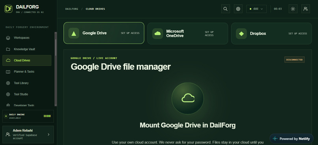Click the DAILFORG breadcrumb link

[x=71, y=9]
